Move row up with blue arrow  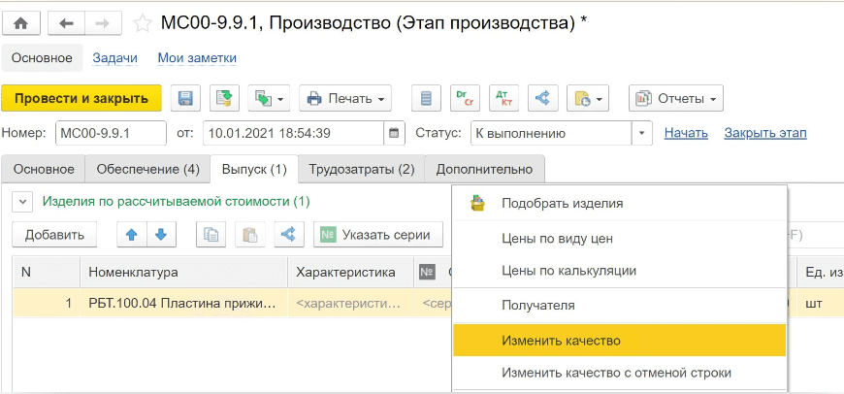133,234
